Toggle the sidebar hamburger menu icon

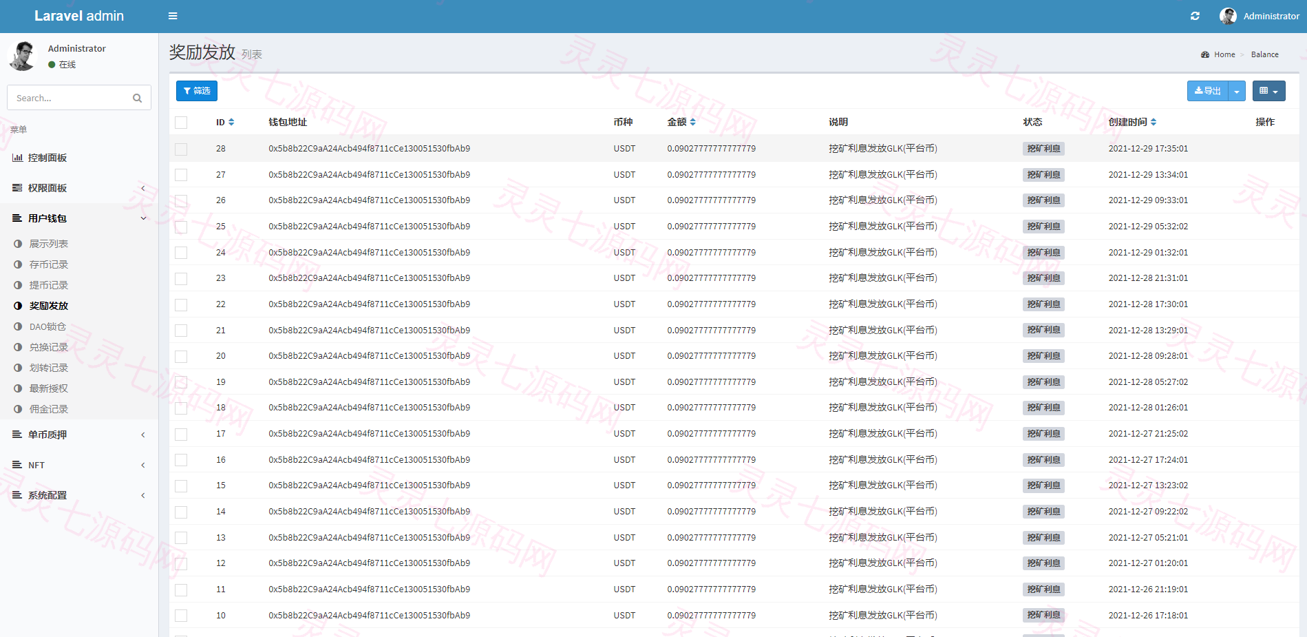tap(173, 16)
